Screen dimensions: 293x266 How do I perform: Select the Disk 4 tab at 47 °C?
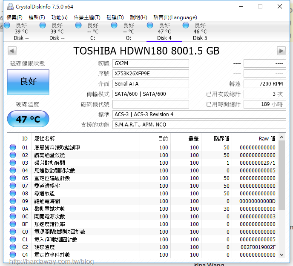(x=164, y=31)
